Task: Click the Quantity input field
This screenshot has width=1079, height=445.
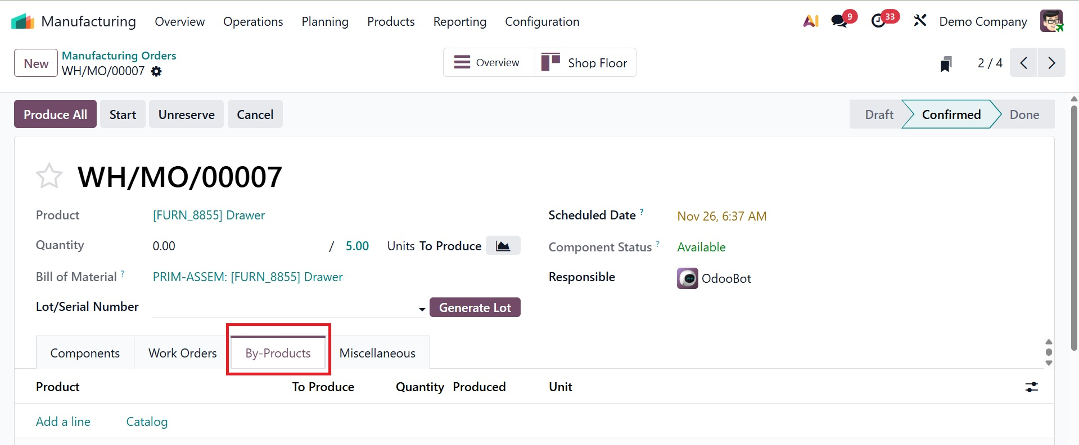Action: pos(236,246)
